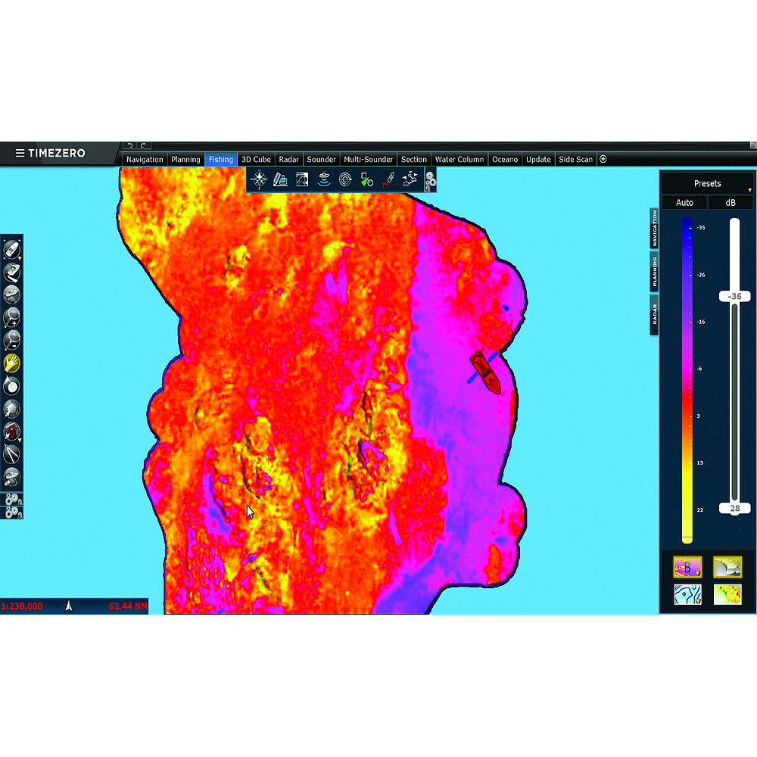Open the radar rings toolbar icon
757x757 pixels.
(x=345, y=179)
